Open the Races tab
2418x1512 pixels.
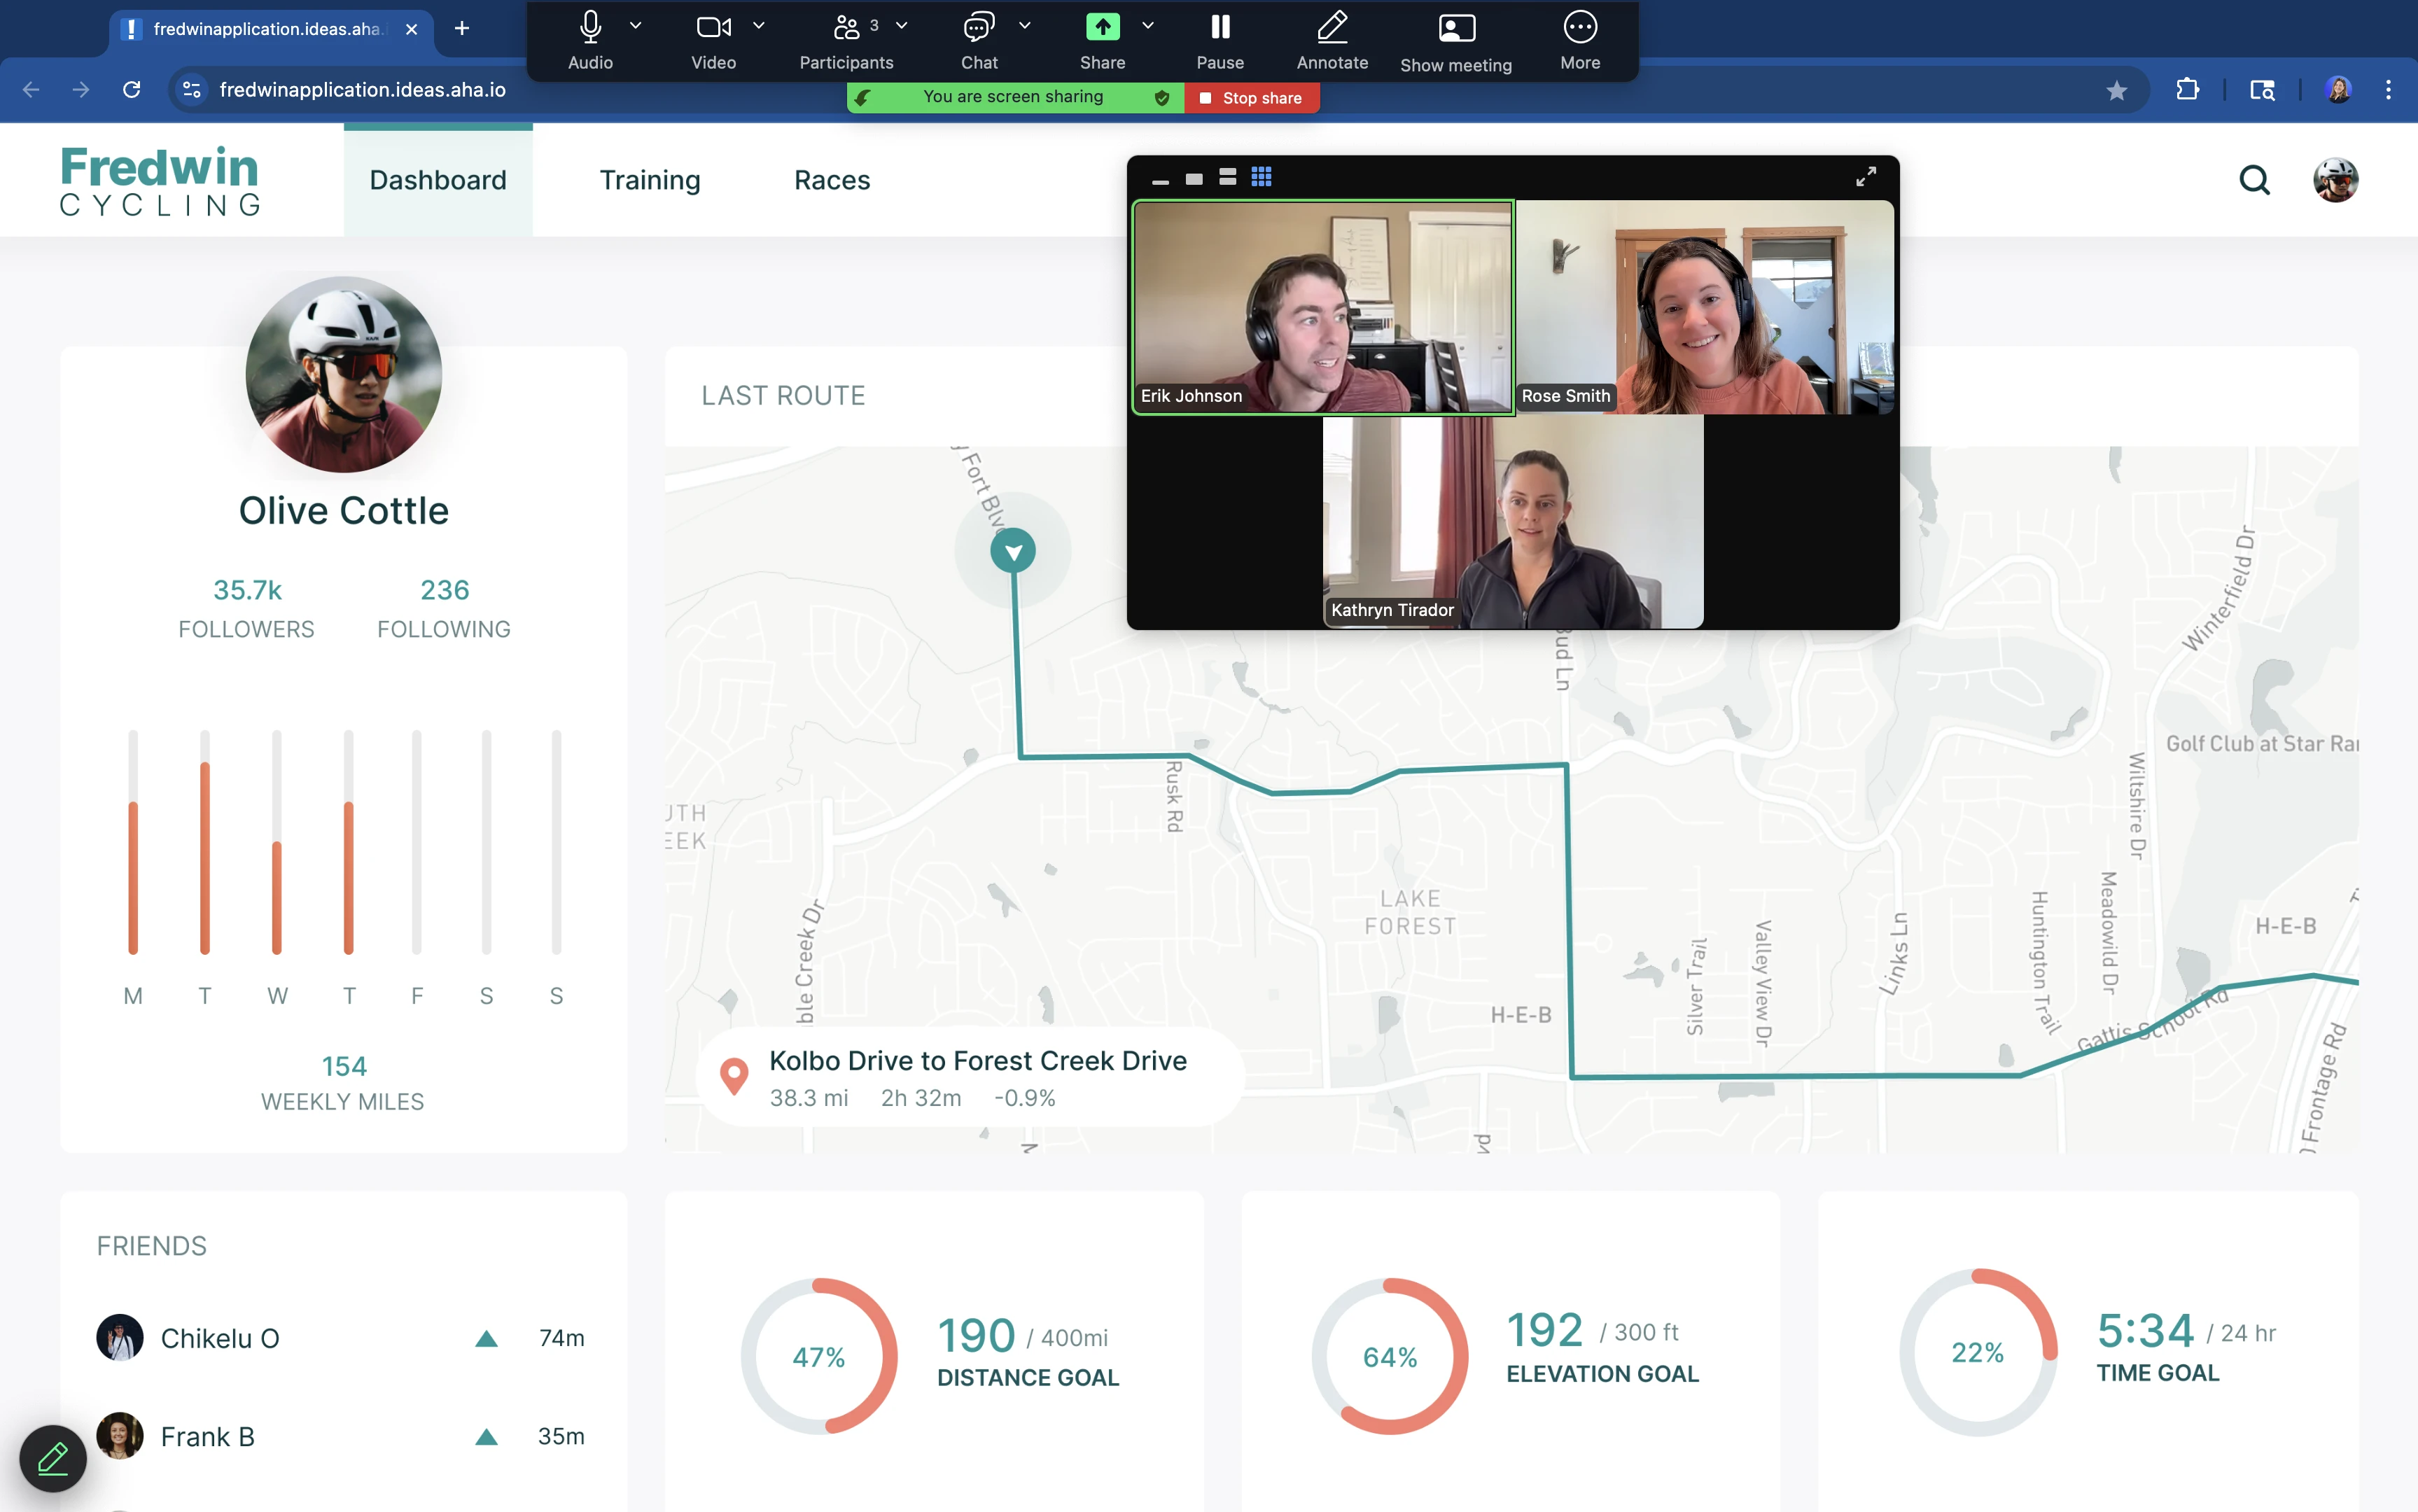[831, 180]
